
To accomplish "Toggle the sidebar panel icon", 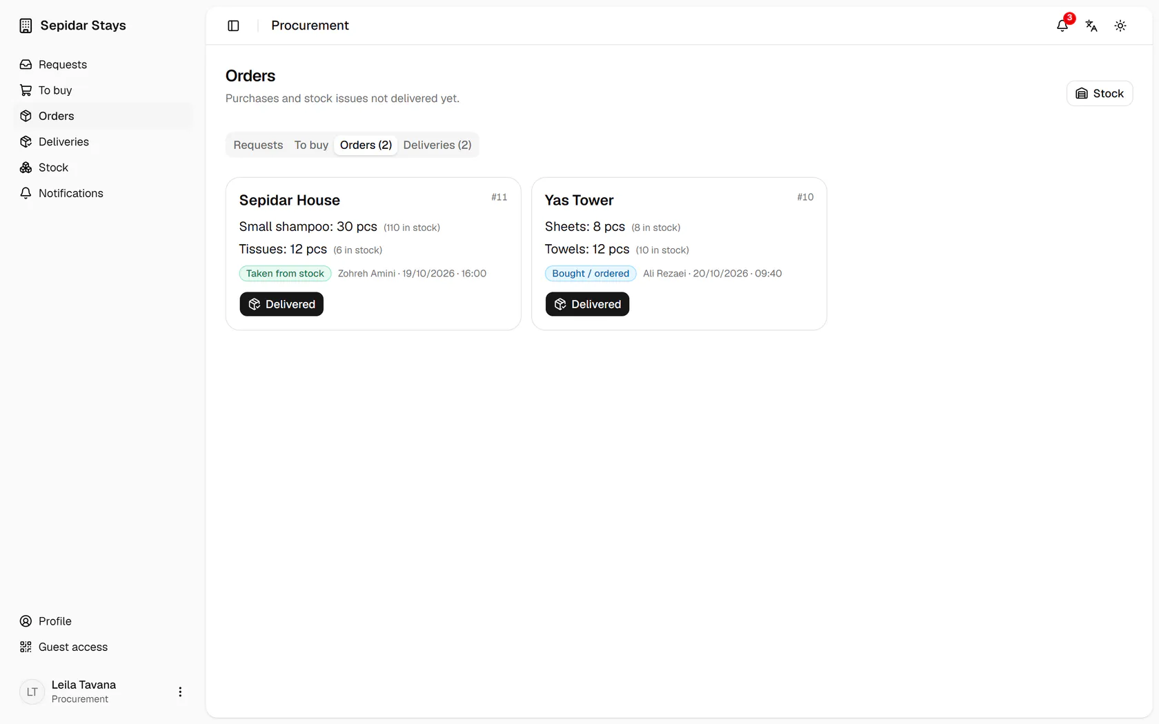I will (x=233, y=26).
